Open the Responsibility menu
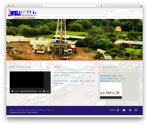Viewport: 149px width, 126px height. (x=74, y=17)
